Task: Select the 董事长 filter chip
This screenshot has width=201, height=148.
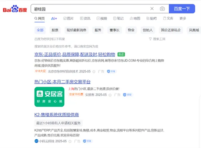Action: click(115, 30)
